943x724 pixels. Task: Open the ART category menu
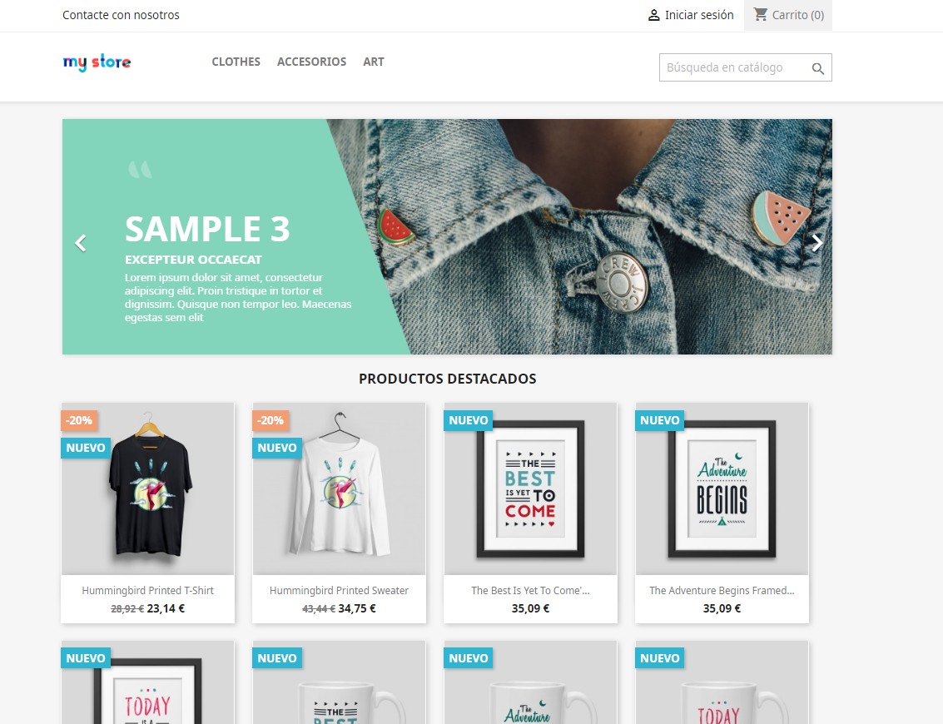point(374,62)
